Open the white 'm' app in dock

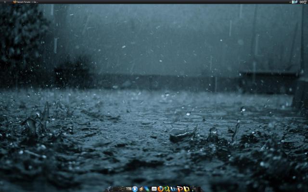point(154,189)
